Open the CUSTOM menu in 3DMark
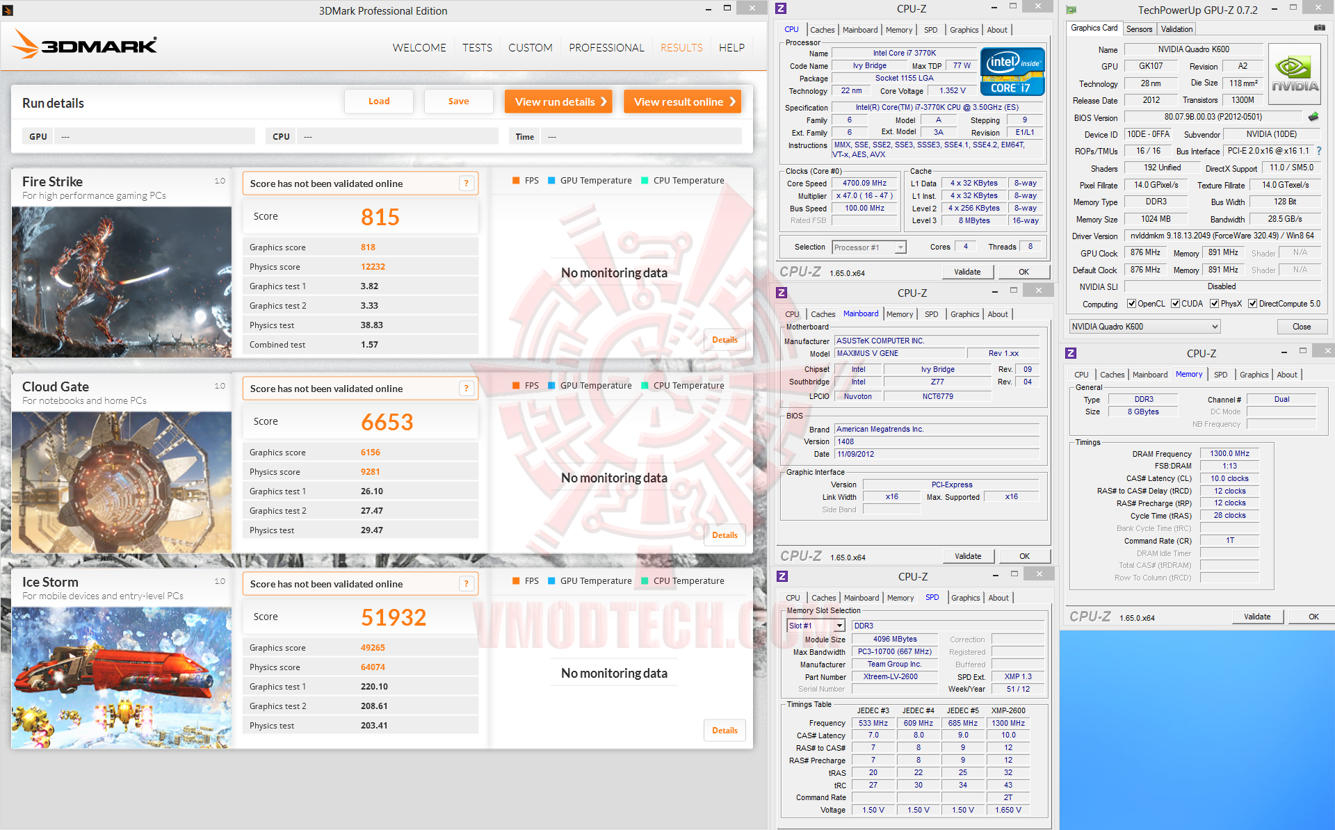The width and height of the screenshot is (1335, 830). (x=530, y=48)
